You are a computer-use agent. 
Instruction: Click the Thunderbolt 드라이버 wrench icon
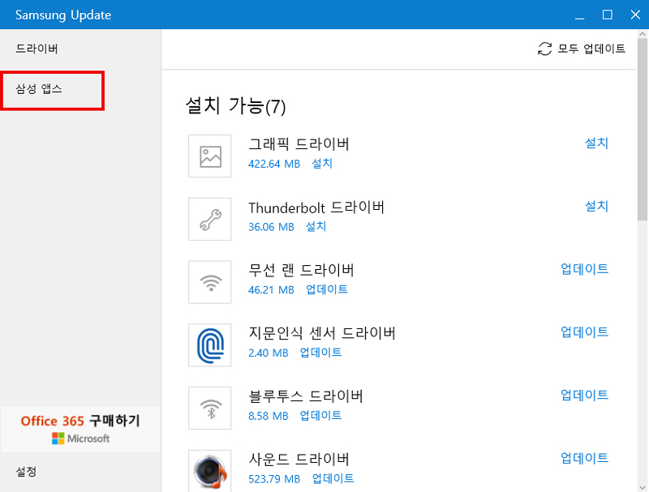click(210, 219)
